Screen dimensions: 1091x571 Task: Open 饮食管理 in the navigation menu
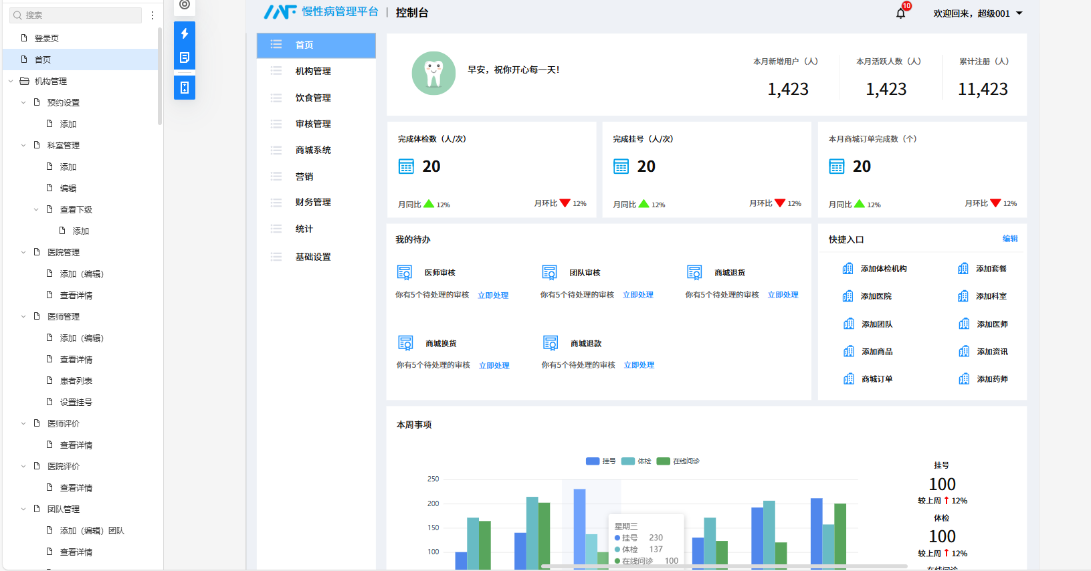point(313,98)
